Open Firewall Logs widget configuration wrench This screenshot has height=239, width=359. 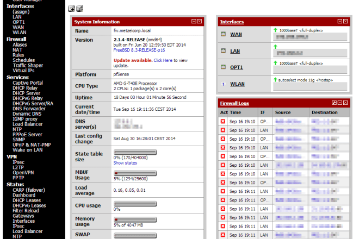coord(335,103)
